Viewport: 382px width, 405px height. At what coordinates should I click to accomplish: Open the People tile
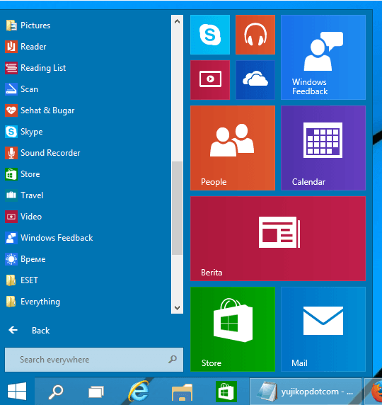click(x=233, y=148)
